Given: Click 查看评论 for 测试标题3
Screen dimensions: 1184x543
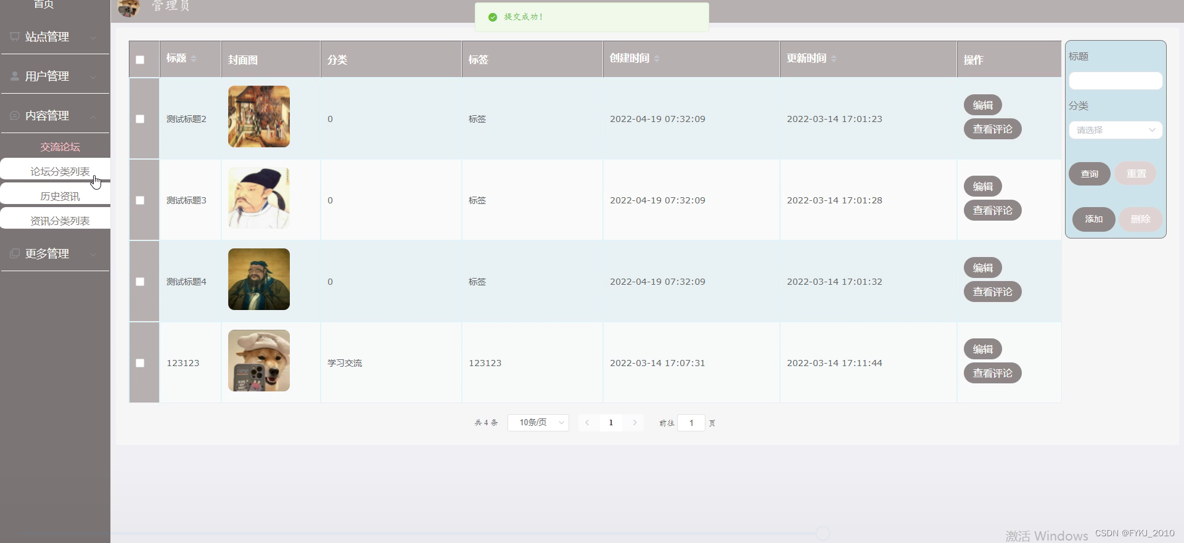Looking at the screenshot, I should pyautogui.click(x=992, y=210).
